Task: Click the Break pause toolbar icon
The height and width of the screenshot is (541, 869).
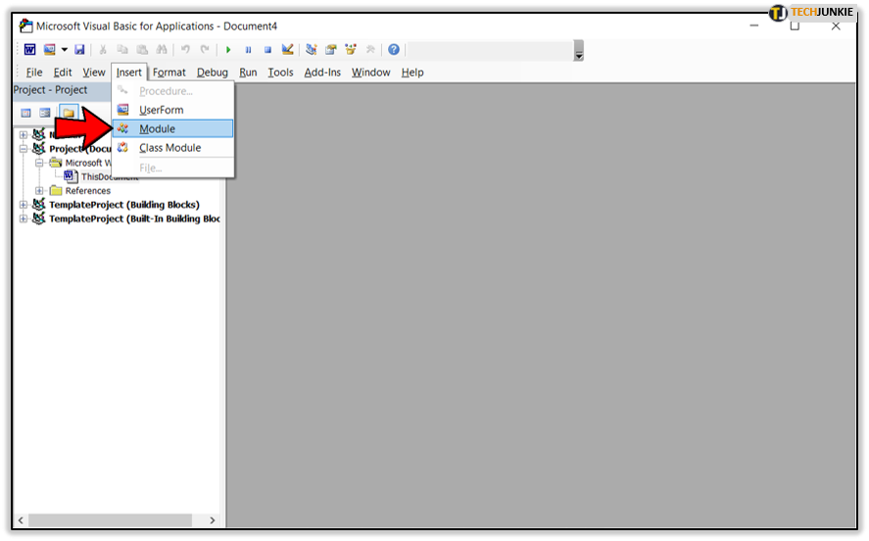Action: pos(248,50)
